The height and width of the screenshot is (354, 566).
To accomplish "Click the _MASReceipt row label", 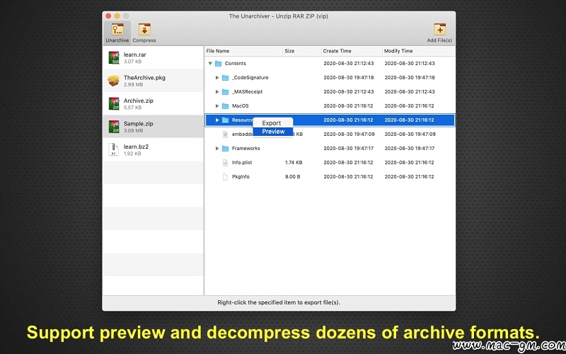I will tap(247, 92).
